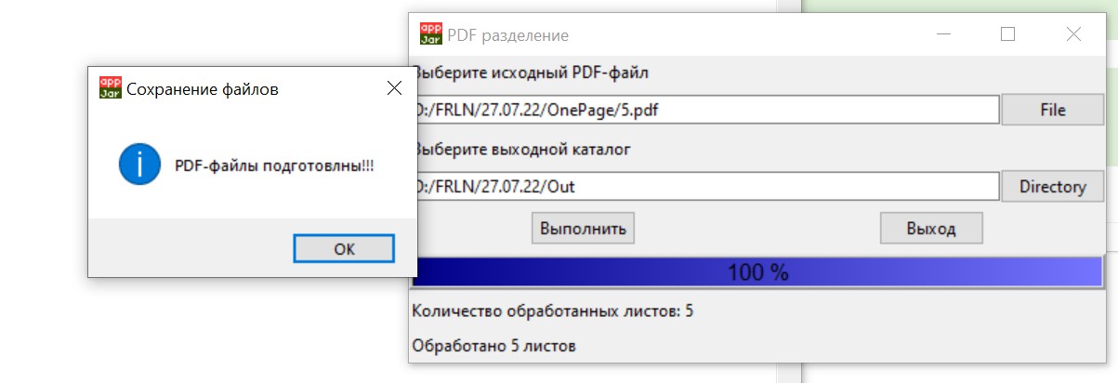Close the Сохранение файлов dialog with X

point(394,88)
